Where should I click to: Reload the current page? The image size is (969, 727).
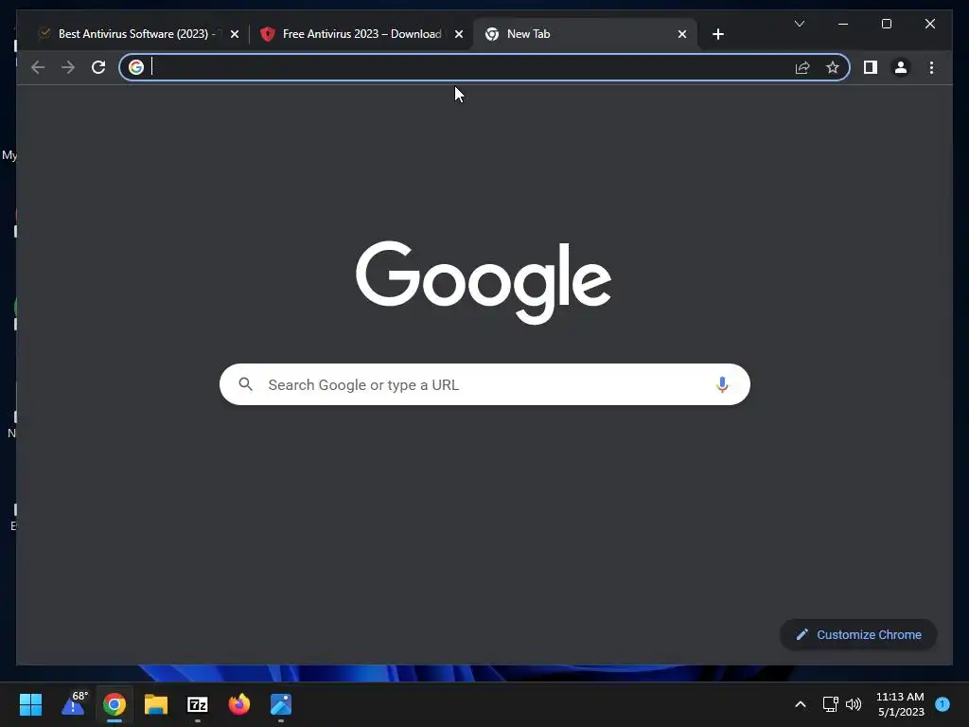pyautogui.click(x=98, y=67)
